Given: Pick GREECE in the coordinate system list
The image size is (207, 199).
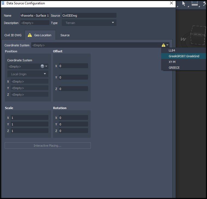Looking at the screenshot, I should (184, 68).
